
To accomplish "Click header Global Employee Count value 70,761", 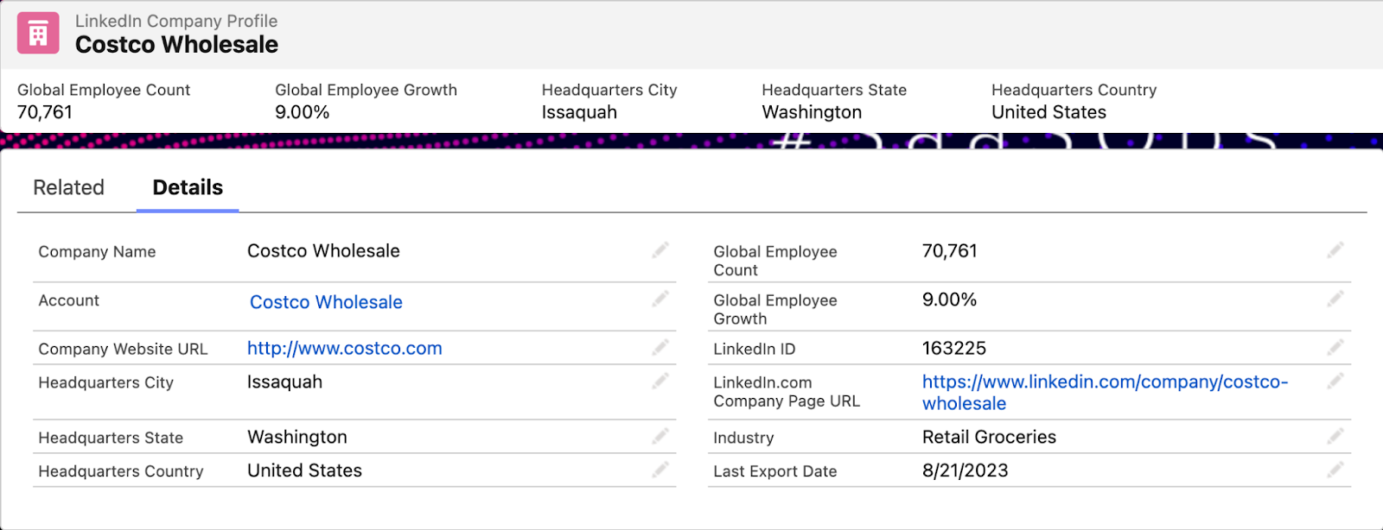I will 45,112.
